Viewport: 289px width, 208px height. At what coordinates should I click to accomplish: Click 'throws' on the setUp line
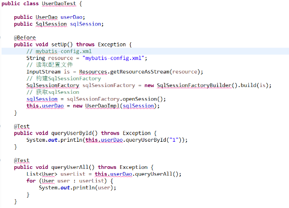click(85, 44)
